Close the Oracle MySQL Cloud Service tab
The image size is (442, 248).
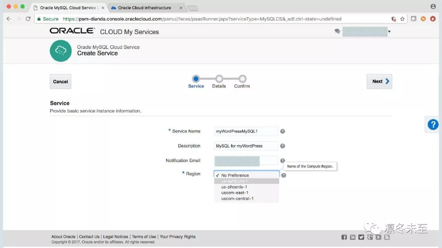click(x=103, y=8)
